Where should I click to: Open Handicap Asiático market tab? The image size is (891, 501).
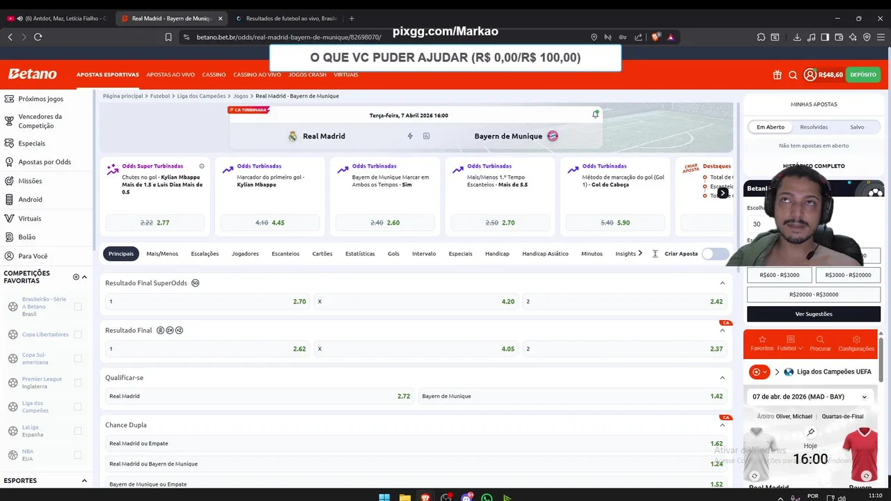(x=545, y=254)
